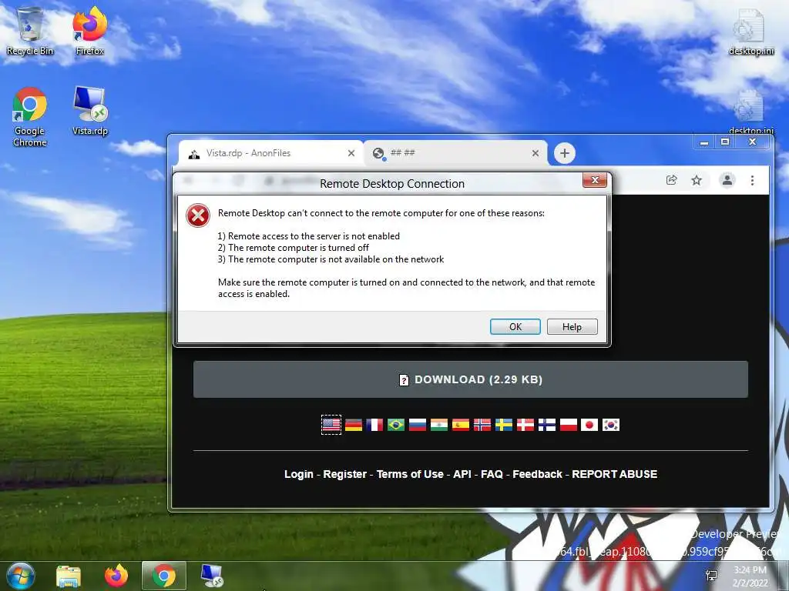Open the Login link
This screenshot has height=591, width=789.
(298, 474)
